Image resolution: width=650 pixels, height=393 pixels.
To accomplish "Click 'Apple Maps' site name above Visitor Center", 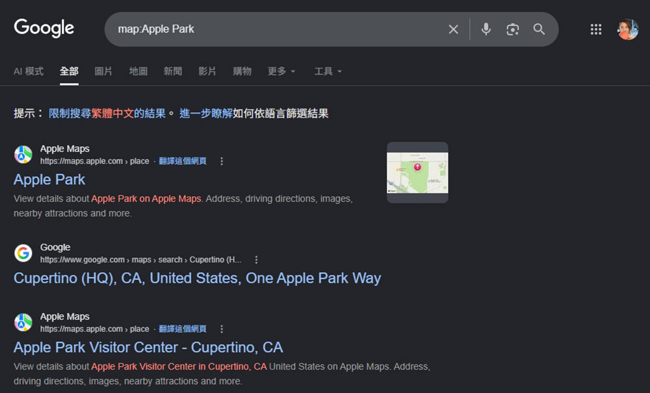I will 64,316.
